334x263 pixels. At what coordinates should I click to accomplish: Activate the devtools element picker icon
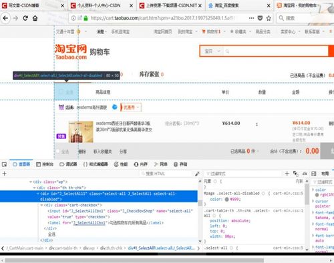tap(4, 164)
